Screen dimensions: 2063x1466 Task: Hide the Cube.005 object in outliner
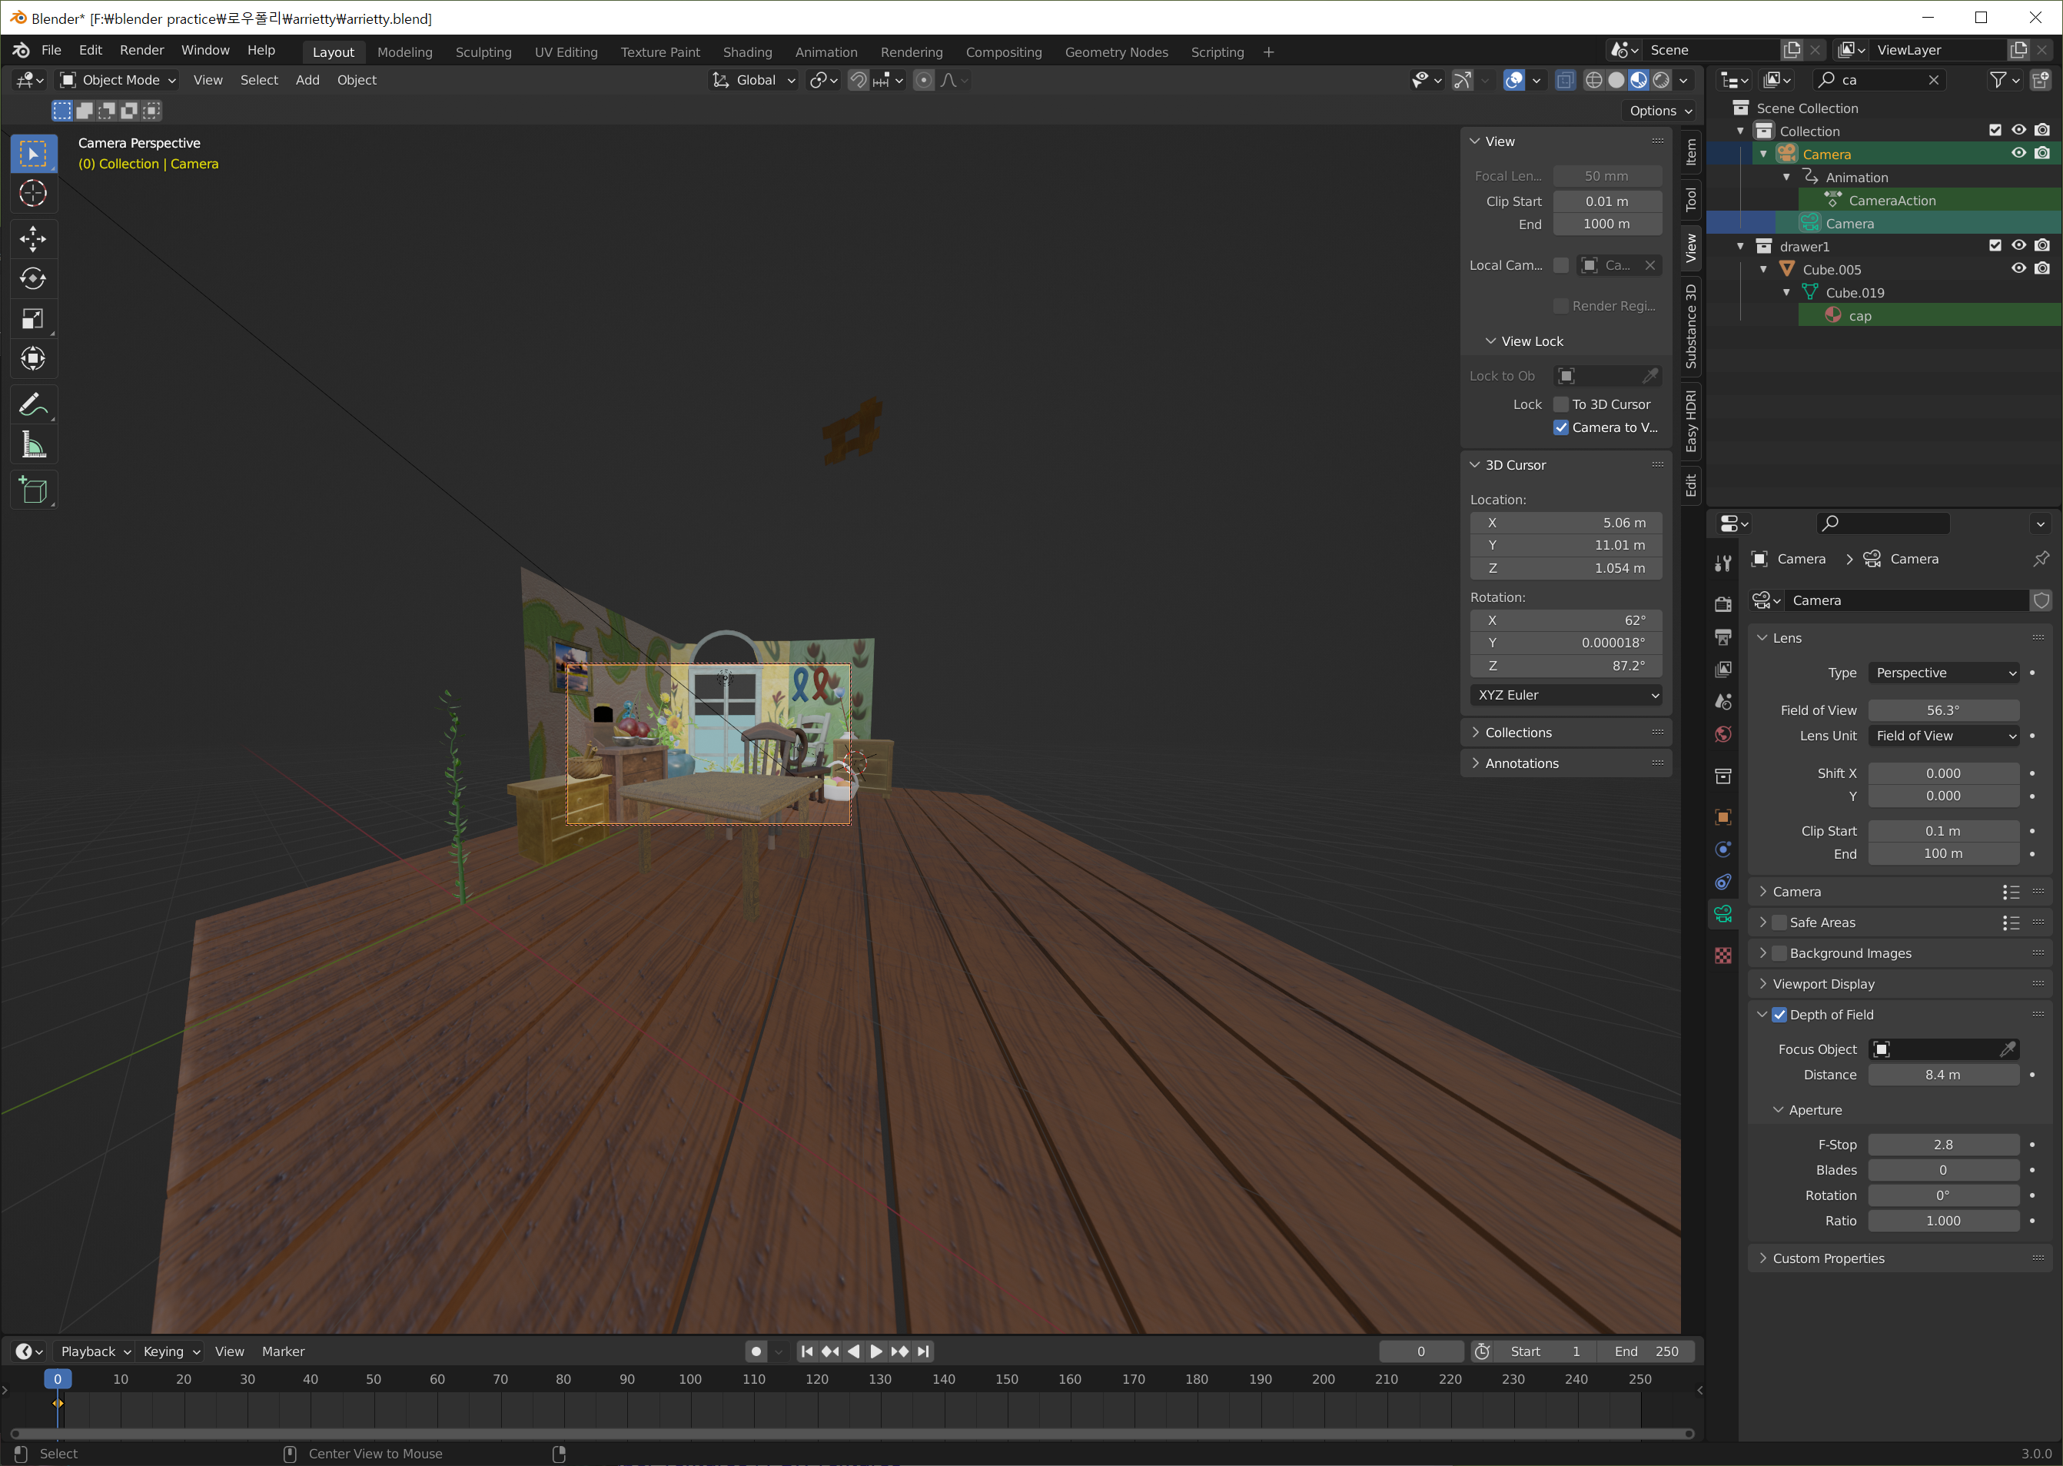[x=2018, y=269]
